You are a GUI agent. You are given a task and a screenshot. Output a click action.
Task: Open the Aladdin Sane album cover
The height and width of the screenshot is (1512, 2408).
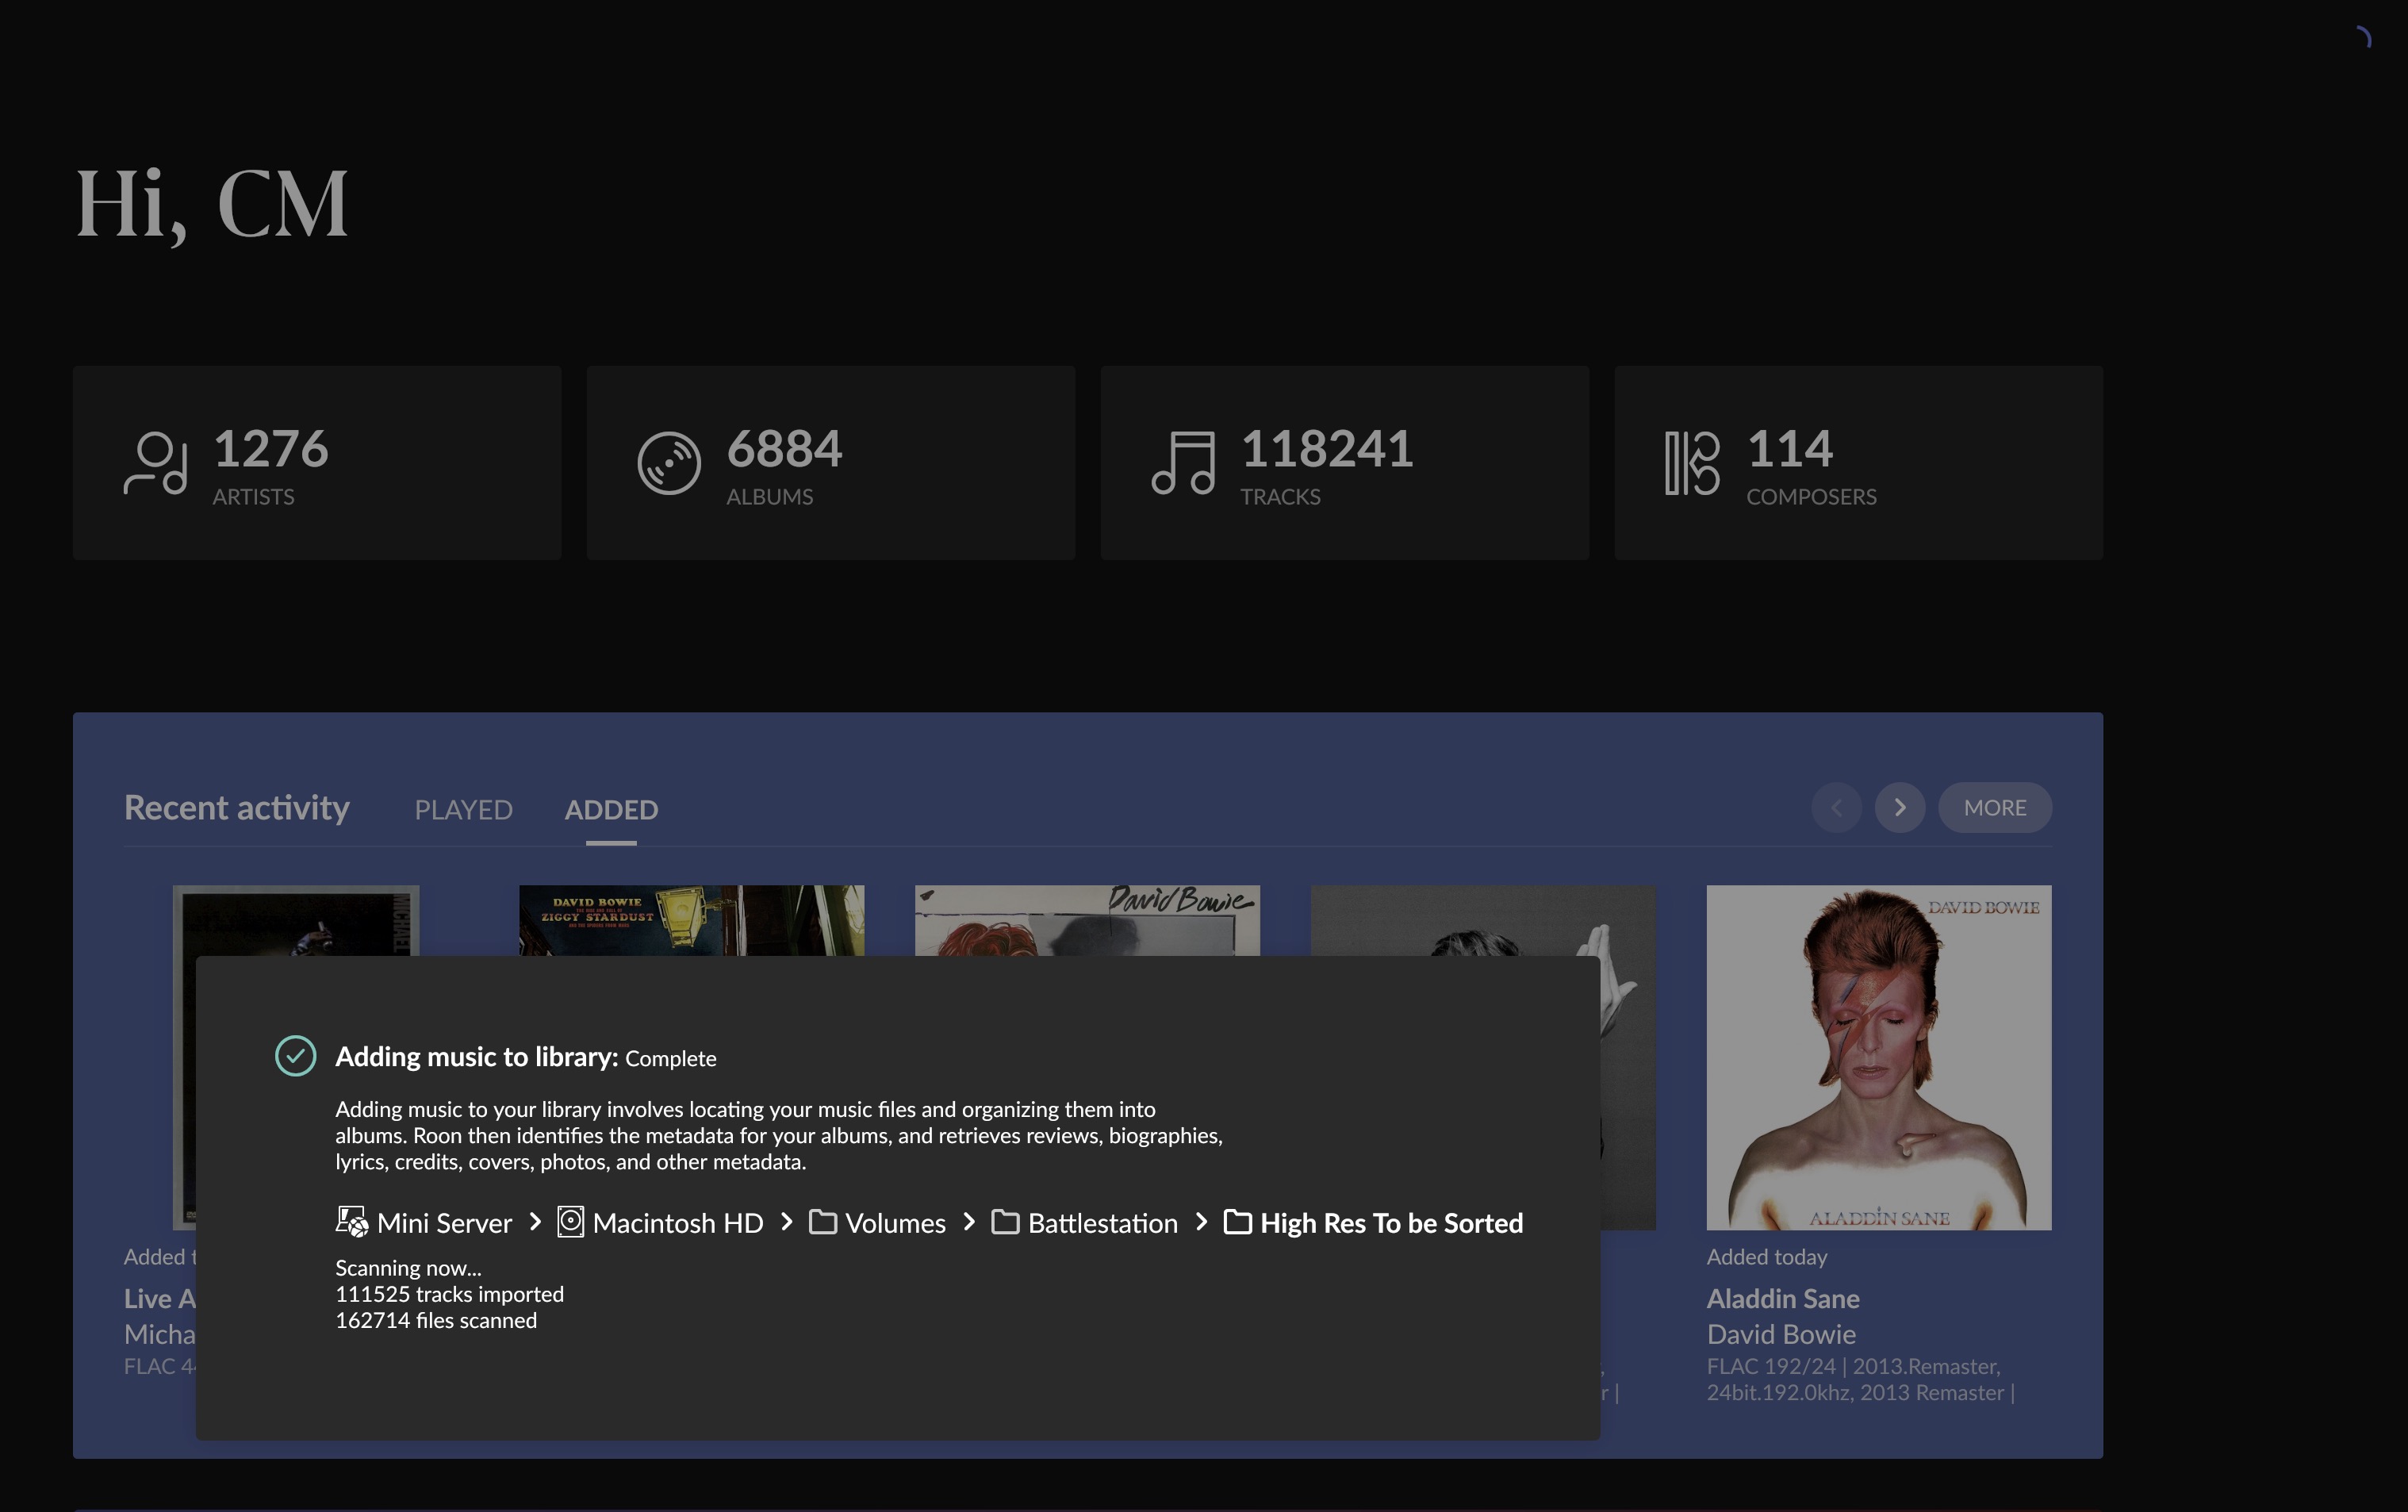pyautogui.click(x=1879, y=1057)
